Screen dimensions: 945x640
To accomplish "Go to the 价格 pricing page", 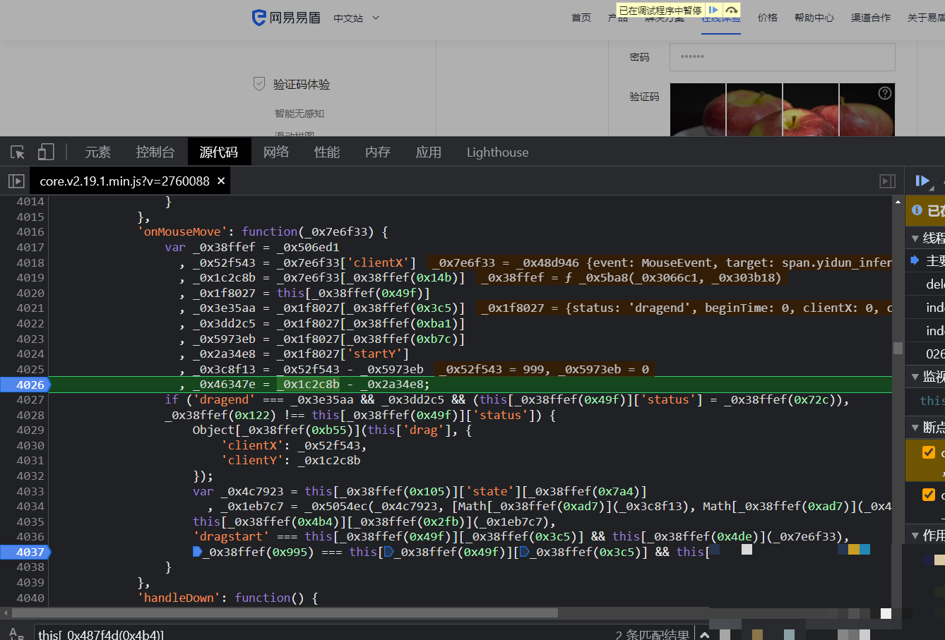I will click(767, 18).
